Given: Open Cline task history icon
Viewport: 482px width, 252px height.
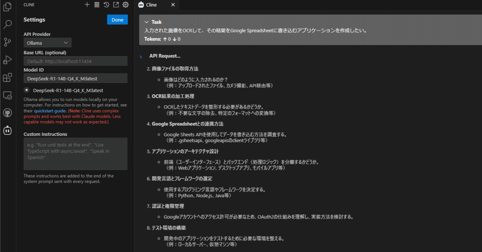Looking at the screenshot, I should [x=107, y=5].
